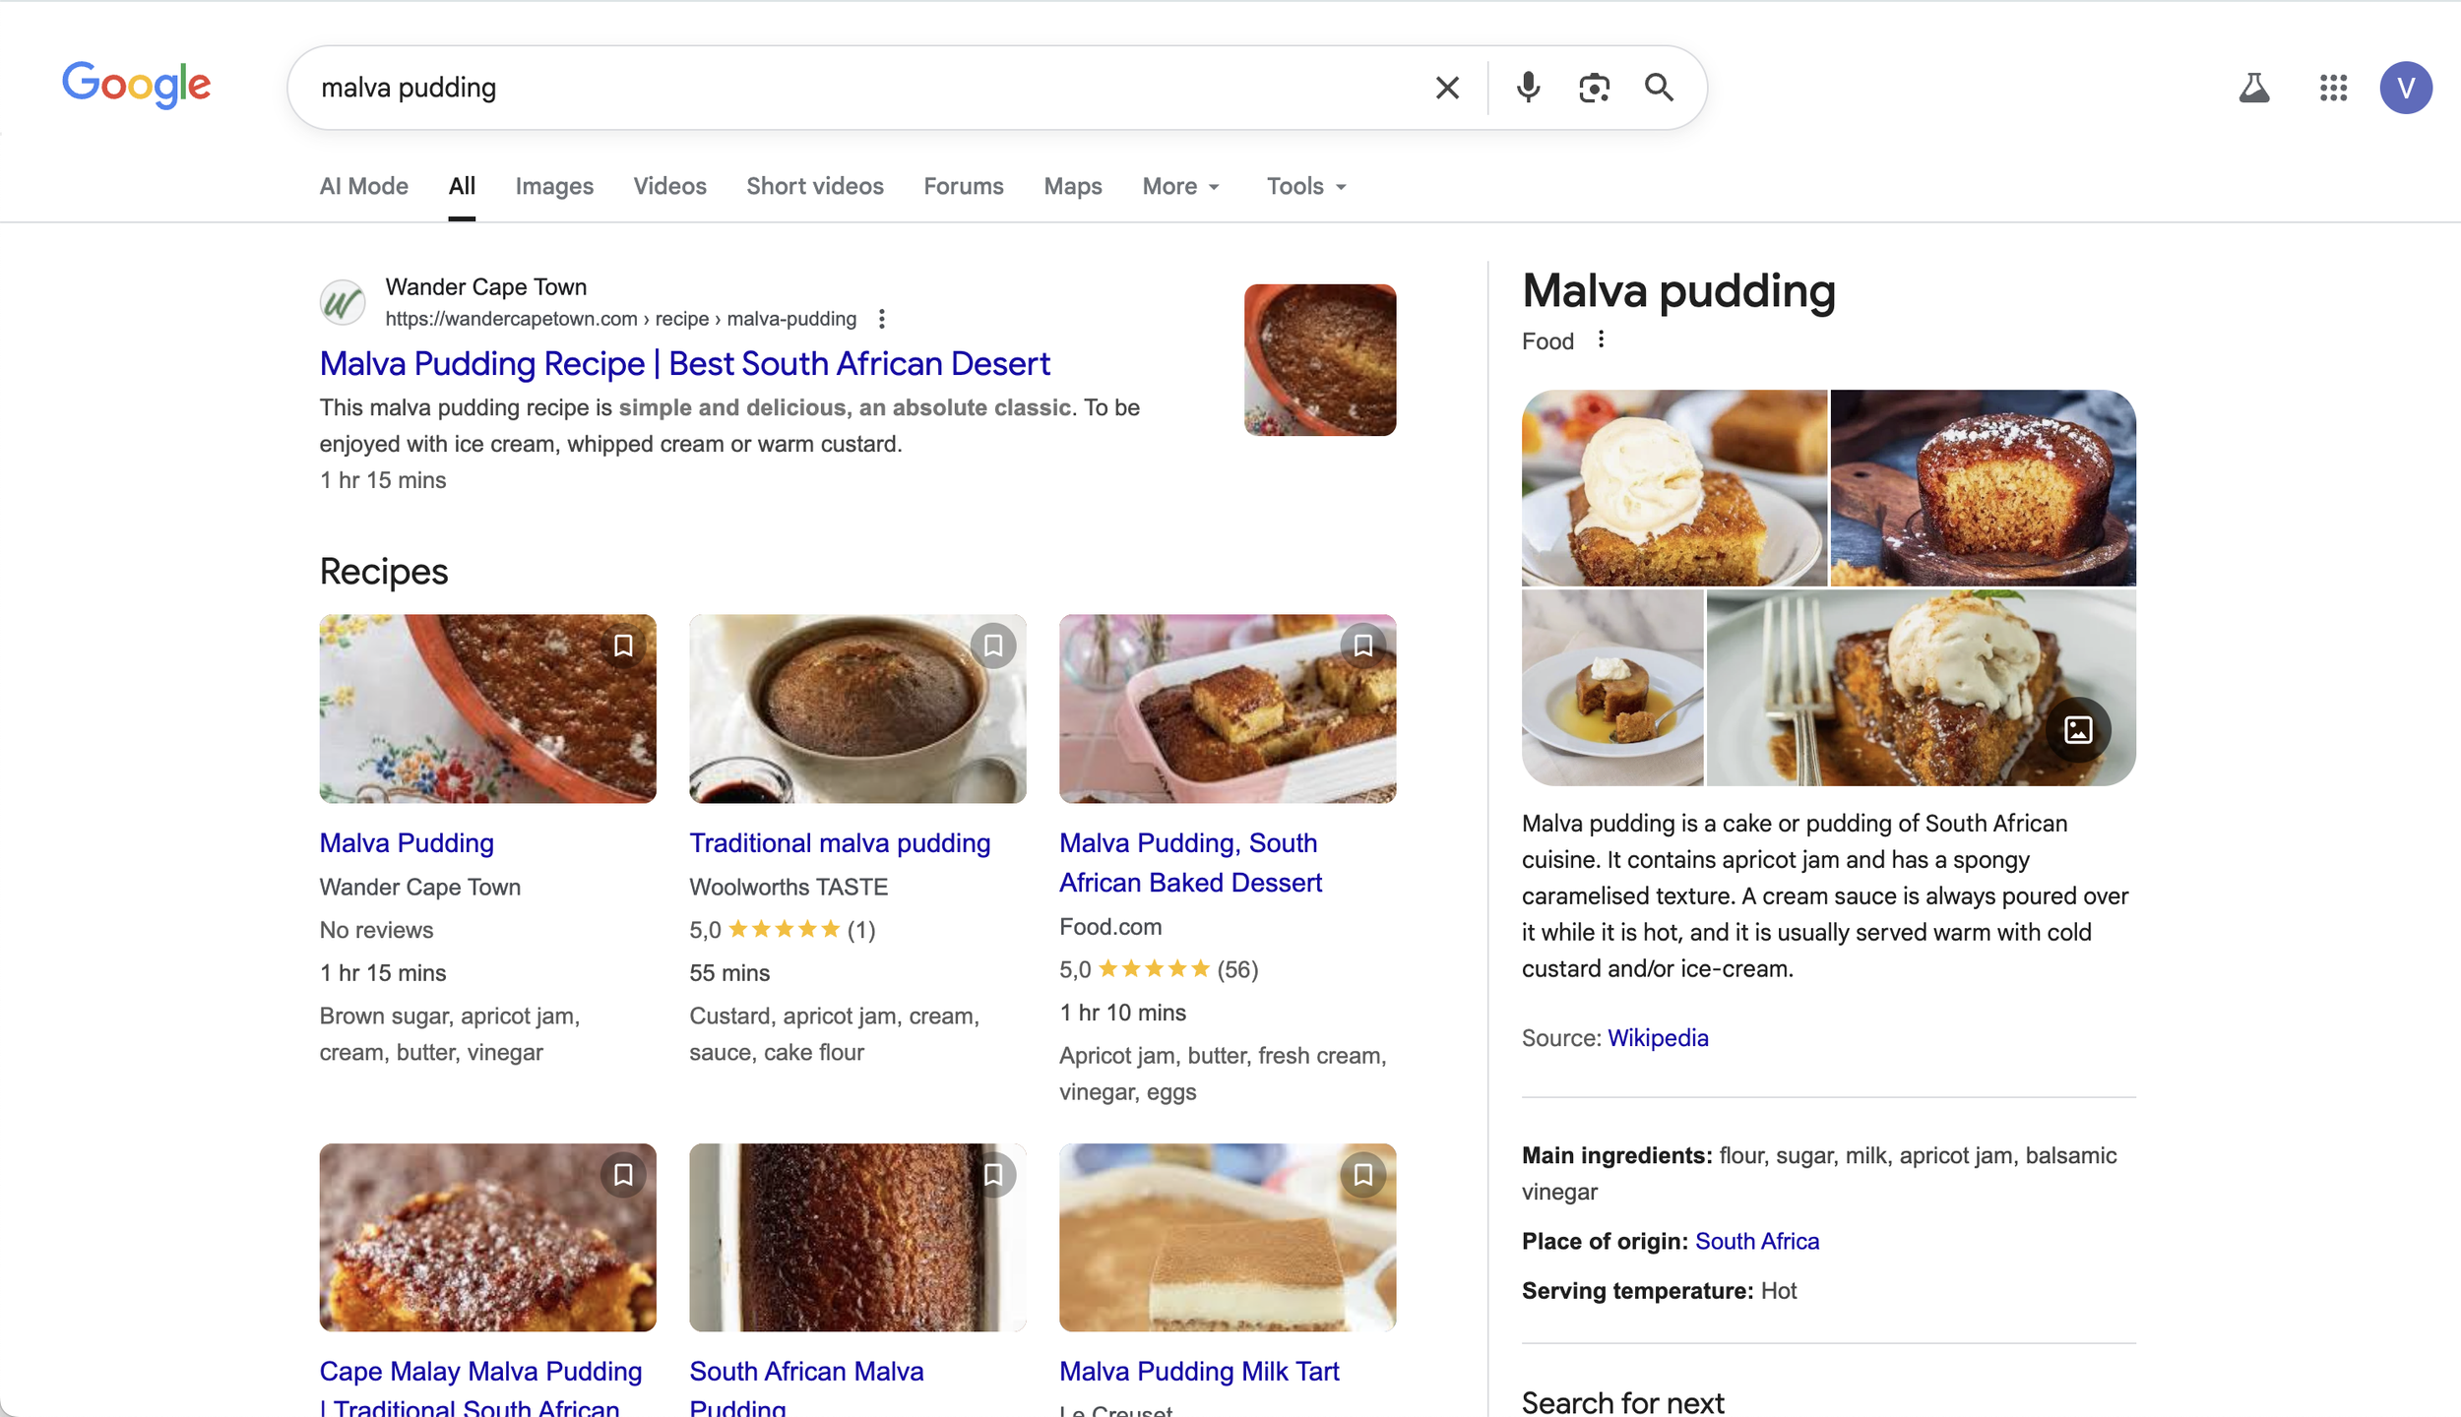
Task: Open the account avatar V
Action: tap(2406, 88)
